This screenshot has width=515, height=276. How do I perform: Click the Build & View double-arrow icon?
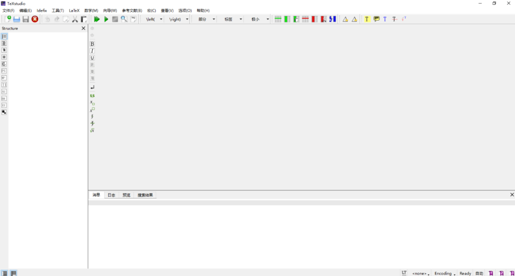(97, 19)
